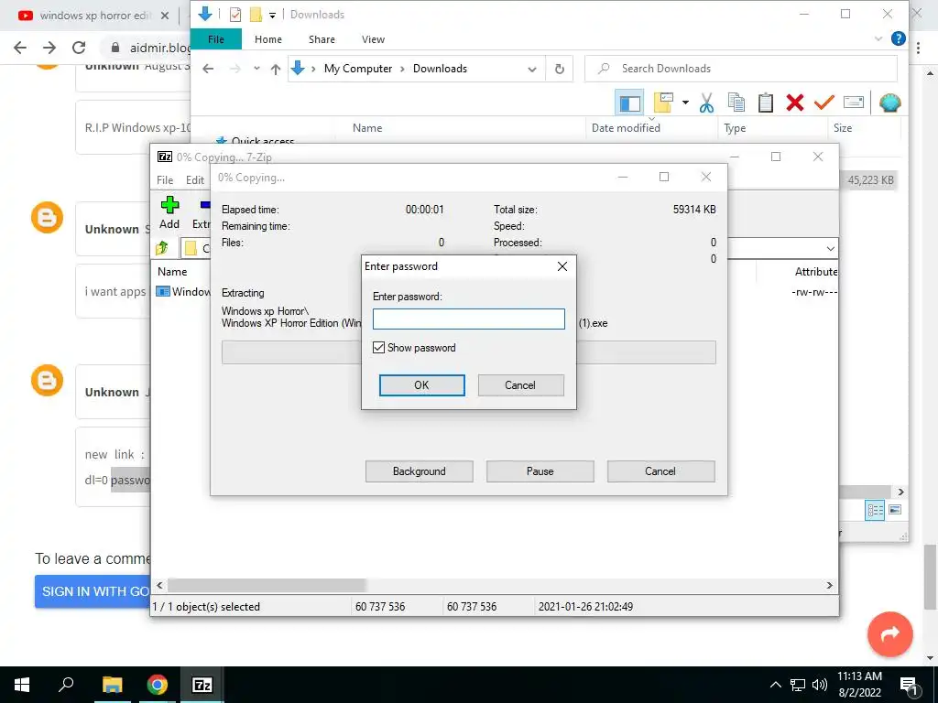Open Explorer recent locations dropdown arrow

pyautogui.click(x=256, y=69)
